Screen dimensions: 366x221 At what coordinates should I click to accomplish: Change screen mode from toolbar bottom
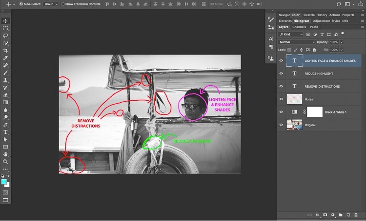click(5, 200)
